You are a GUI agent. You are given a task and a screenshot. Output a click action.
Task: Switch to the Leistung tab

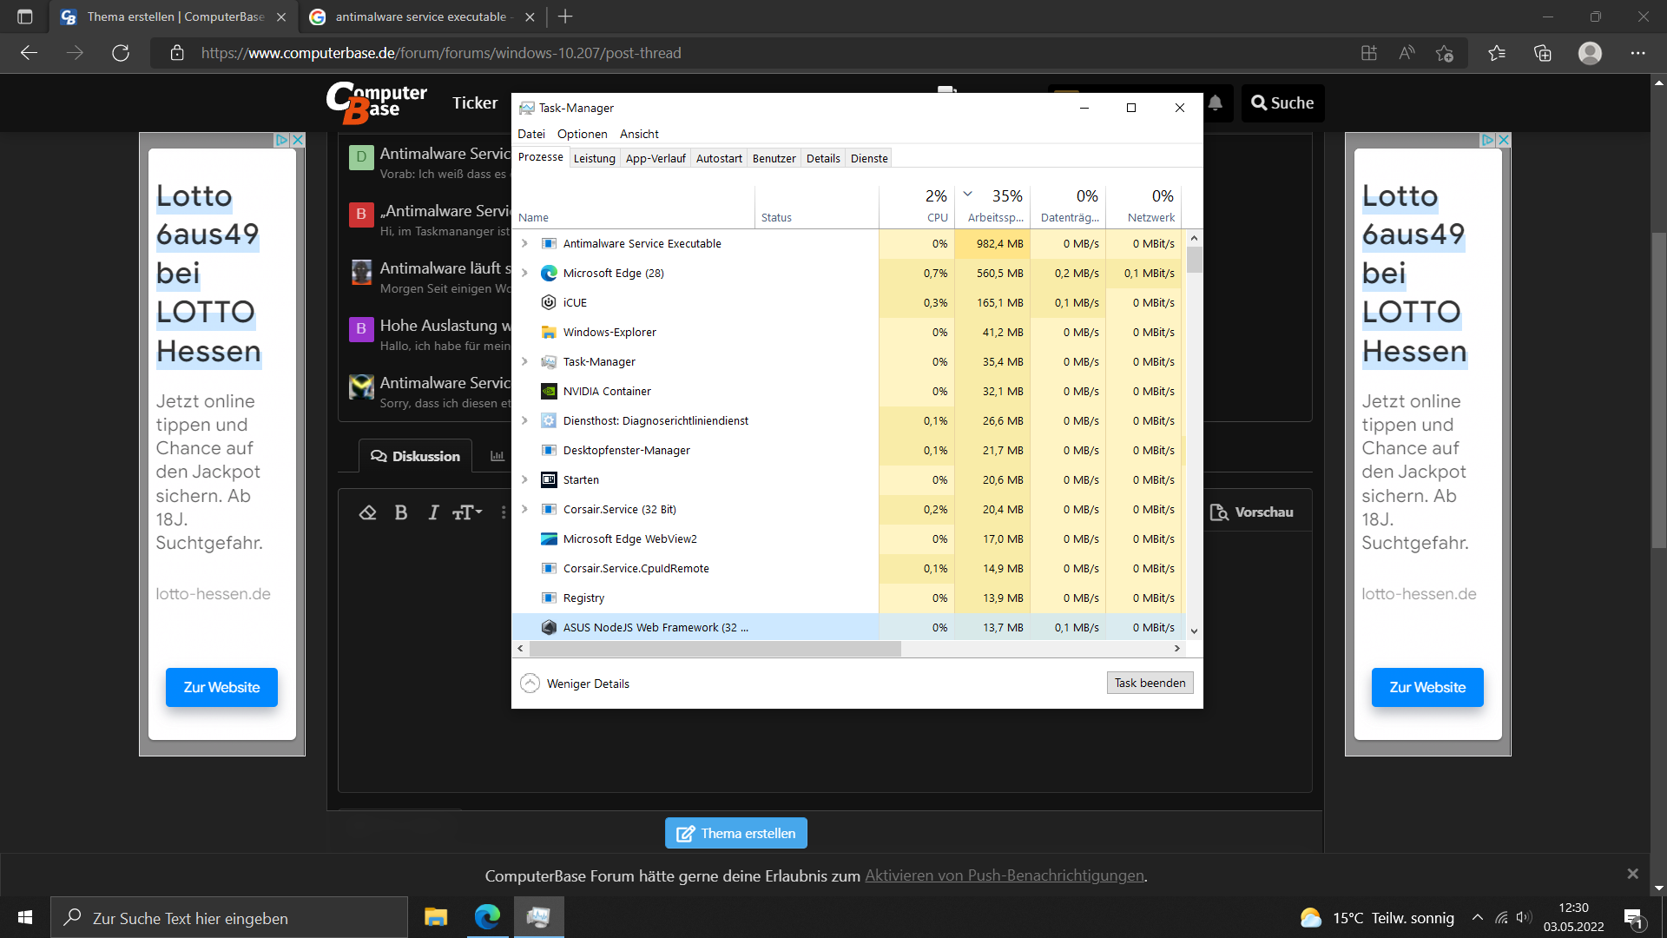[594, 158]
